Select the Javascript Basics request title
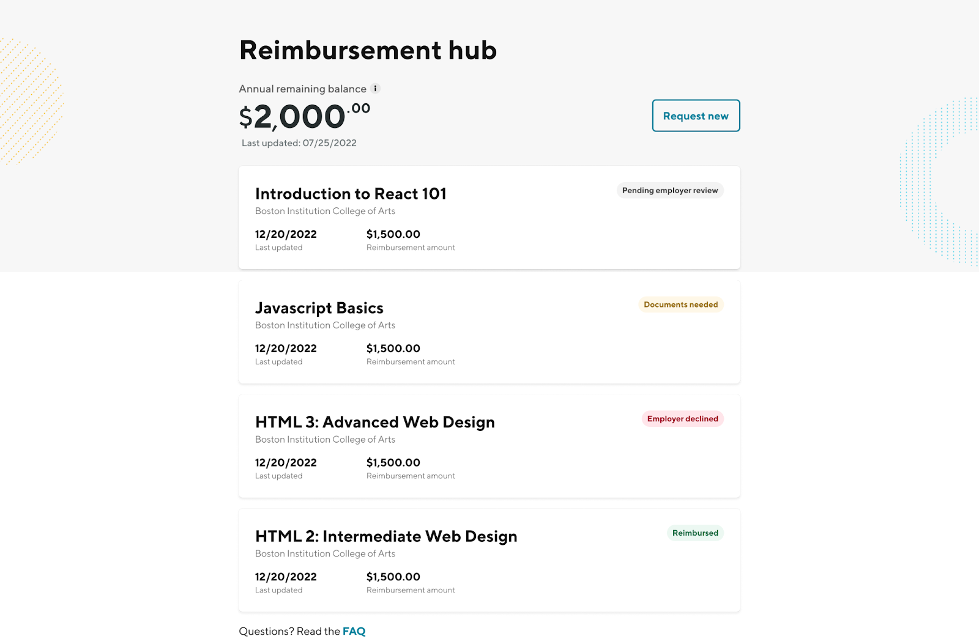The height and width of the screenshot is (639, 979). (x=319, y=308)
